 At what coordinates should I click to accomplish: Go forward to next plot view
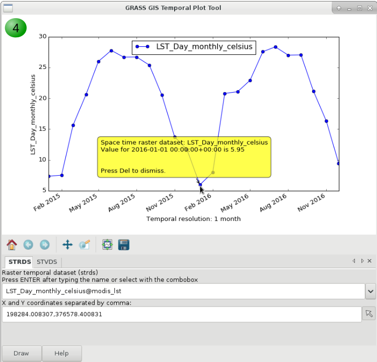coord(45,245)
